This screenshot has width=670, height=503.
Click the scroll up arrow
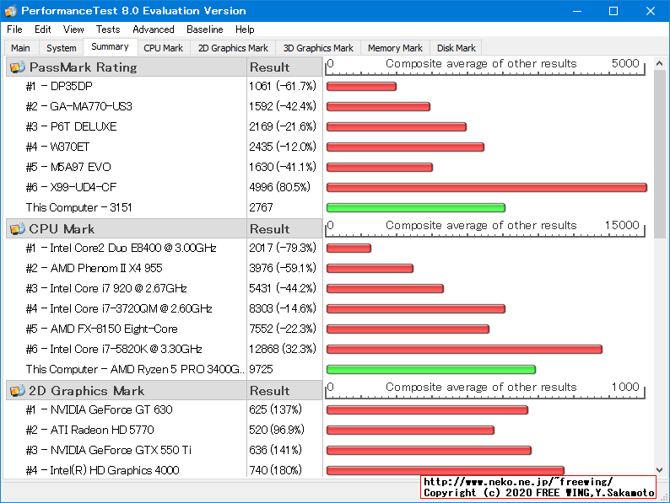(x=659, y=63)
